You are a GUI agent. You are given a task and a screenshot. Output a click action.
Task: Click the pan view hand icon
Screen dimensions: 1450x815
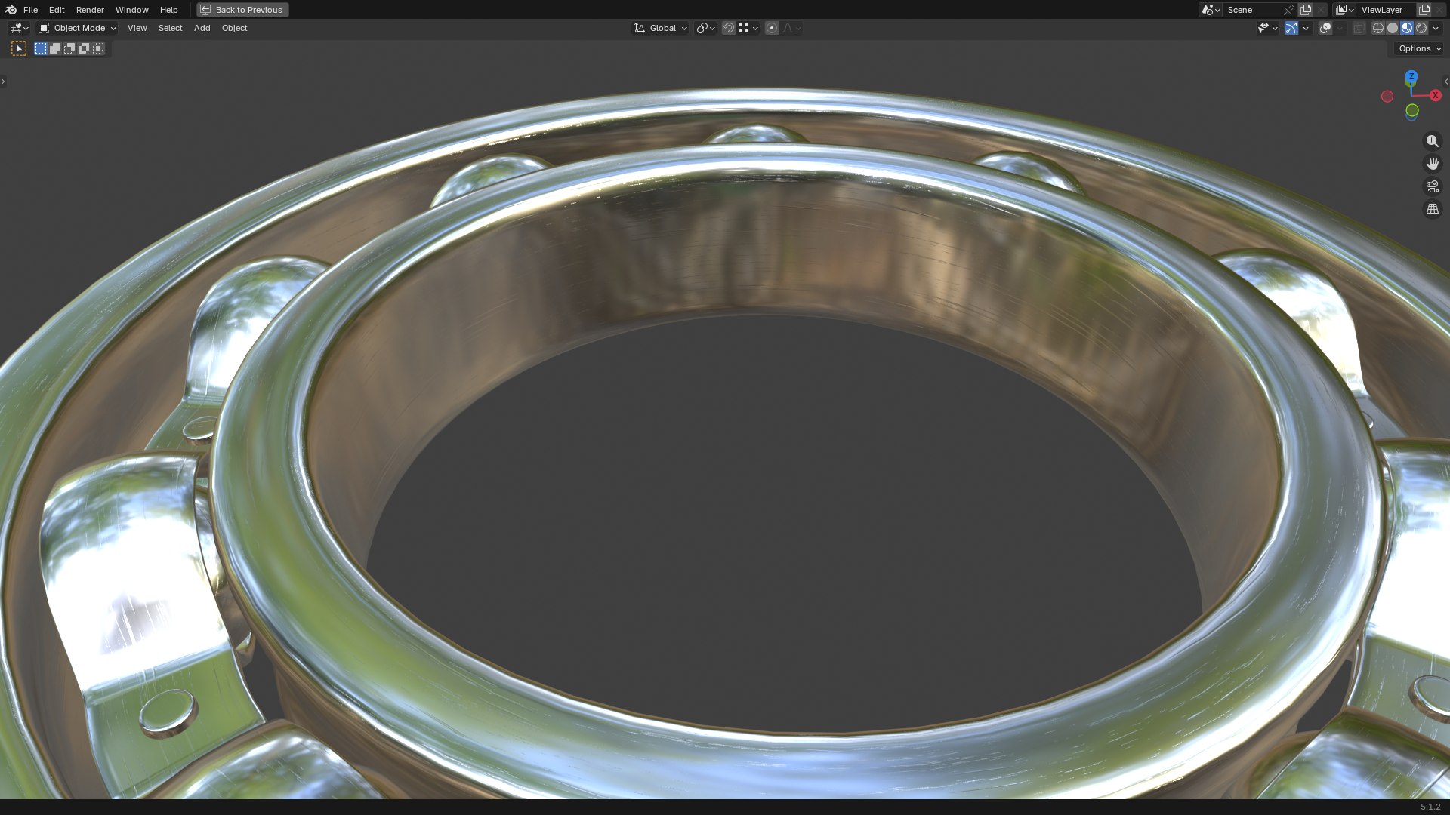pos(1433,164)
